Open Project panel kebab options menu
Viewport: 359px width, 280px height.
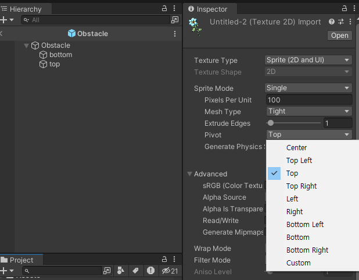[174, 260]
